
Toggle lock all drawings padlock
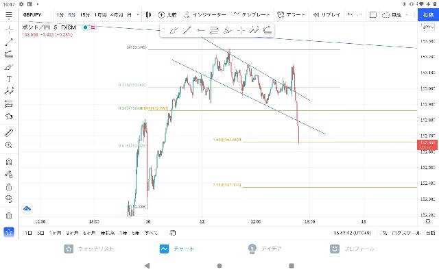(x=9, y=187)
